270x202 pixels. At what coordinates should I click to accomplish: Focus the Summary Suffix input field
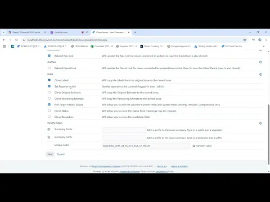click(x=124, y=137)
